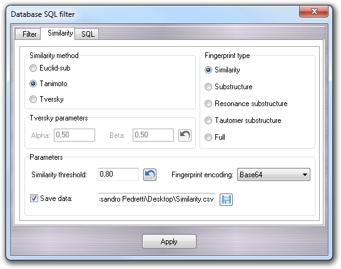Reset Tversky parameters with undo arrow icon

[x=185, y=135]
